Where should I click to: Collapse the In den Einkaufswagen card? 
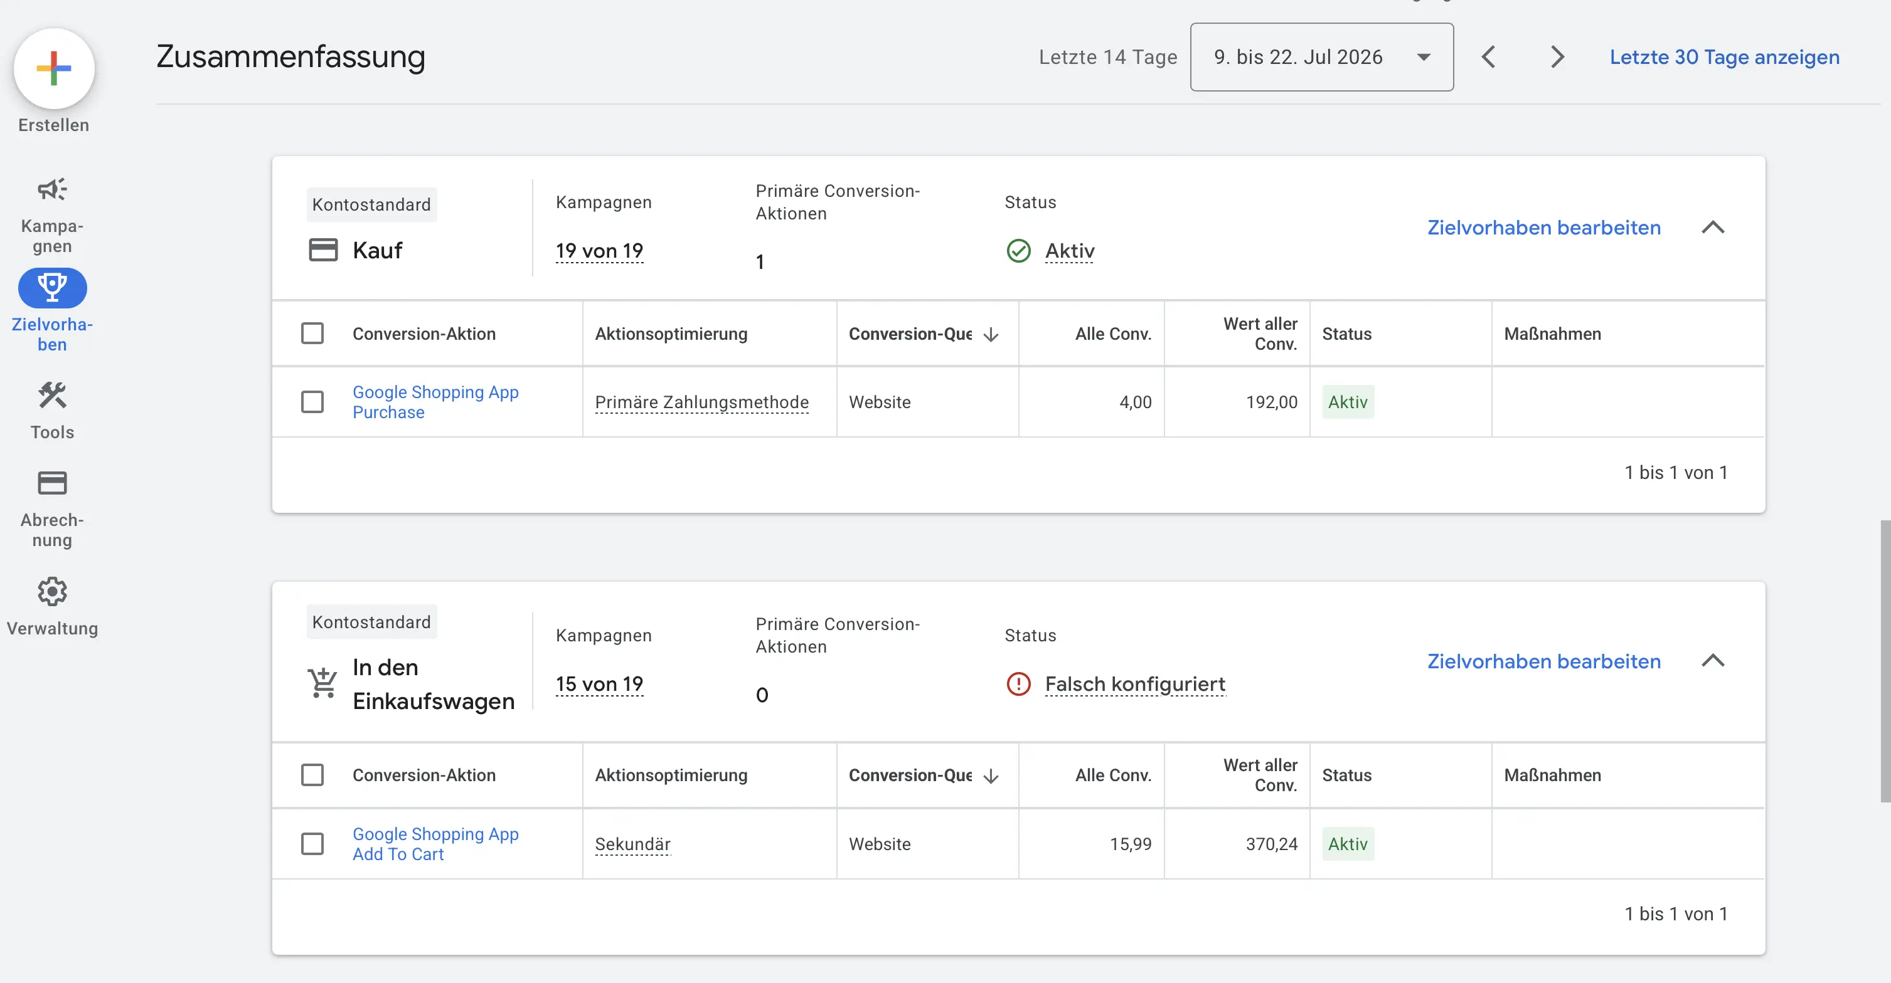click(x=1713, y=661)
